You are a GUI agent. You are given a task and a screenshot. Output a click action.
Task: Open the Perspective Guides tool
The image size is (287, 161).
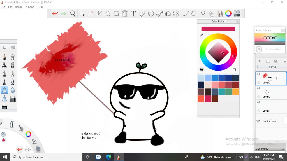tap(168, 13)
